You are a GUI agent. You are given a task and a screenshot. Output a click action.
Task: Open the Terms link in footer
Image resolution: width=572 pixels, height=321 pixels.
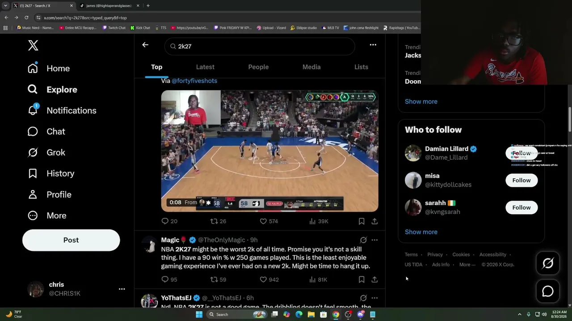(x=411, y=255)
